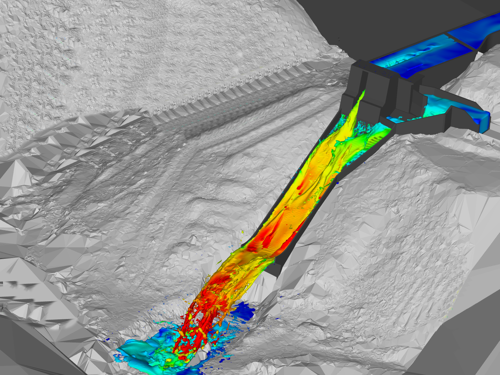The image size is (500, 375).
Task: Pick the cyan water in the side stilling basin
Action: (436, 107)
